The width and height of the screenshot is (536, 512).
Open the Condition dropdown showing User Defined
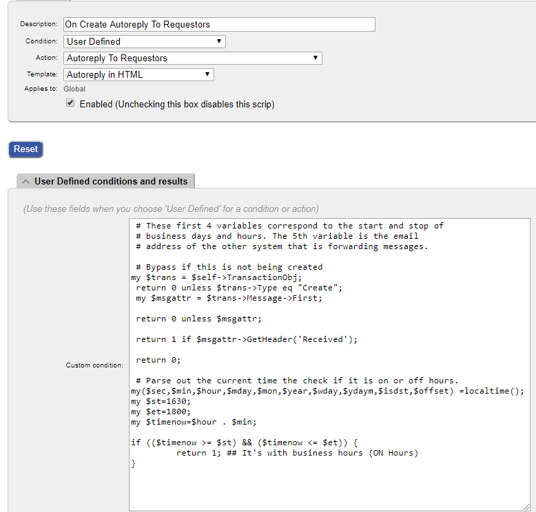(x=144, y=42)
